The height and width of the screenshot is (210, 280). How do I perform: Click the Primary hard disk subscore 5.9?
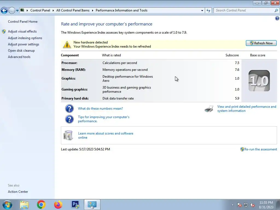click(237, 98)
